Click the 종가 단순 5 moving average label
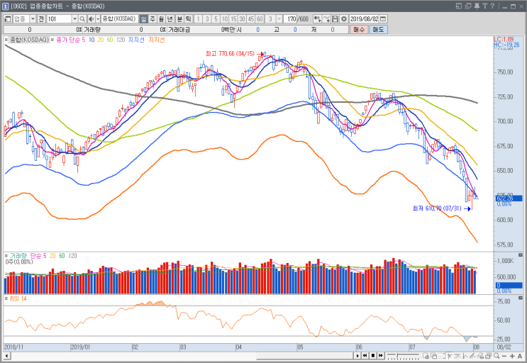This screenshot has height=363, width=527. coord(71,40)
